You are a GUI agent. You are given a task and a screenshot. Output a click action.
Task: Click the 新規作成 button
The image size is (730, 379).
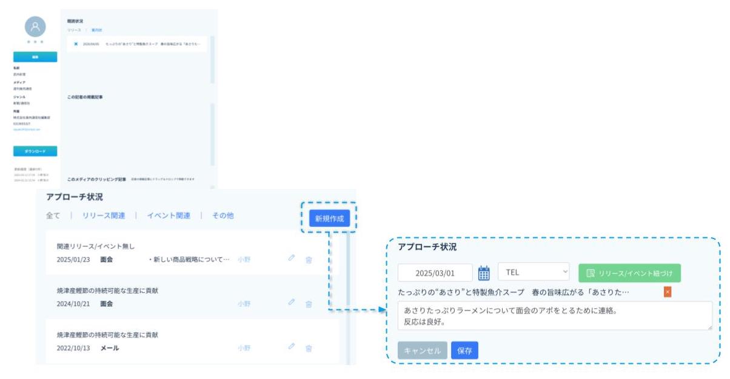click(329, 219)
